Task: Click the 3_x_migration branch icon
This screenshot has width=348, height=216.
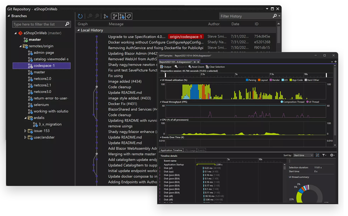Action: pos(35,125)
